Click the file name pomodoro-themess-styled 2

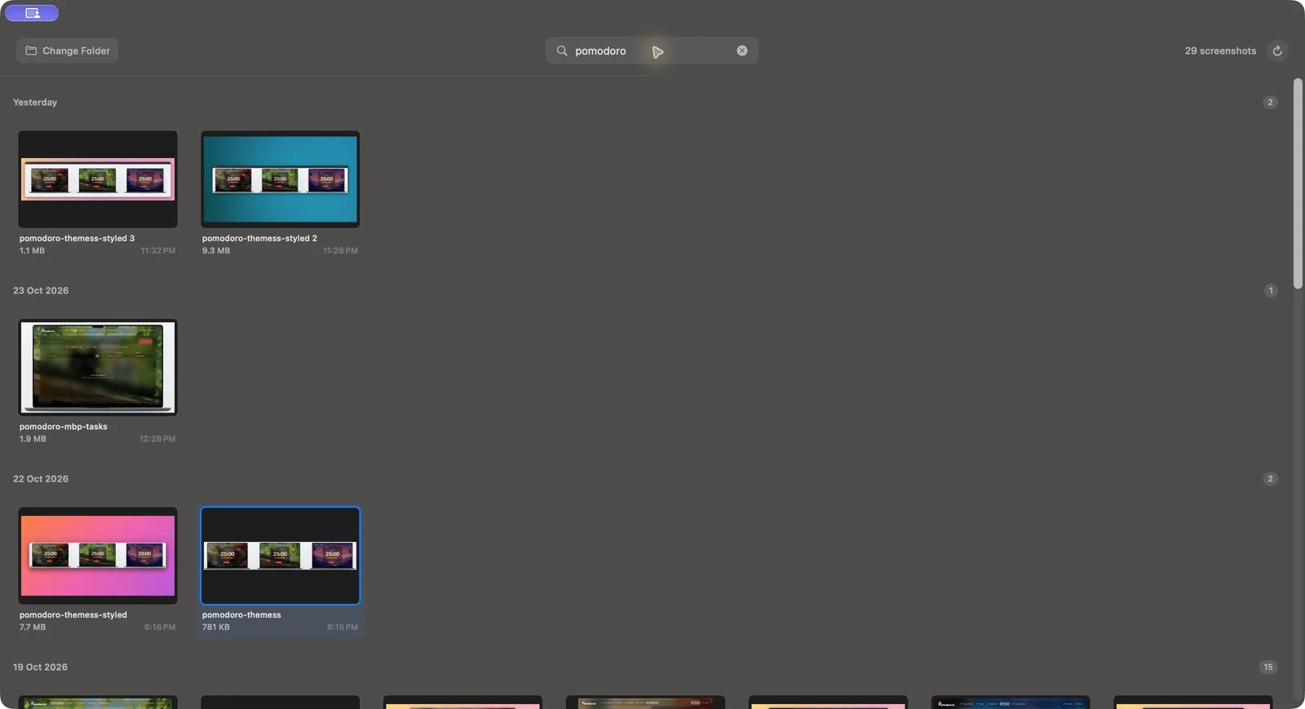click(x=259, y=239)
